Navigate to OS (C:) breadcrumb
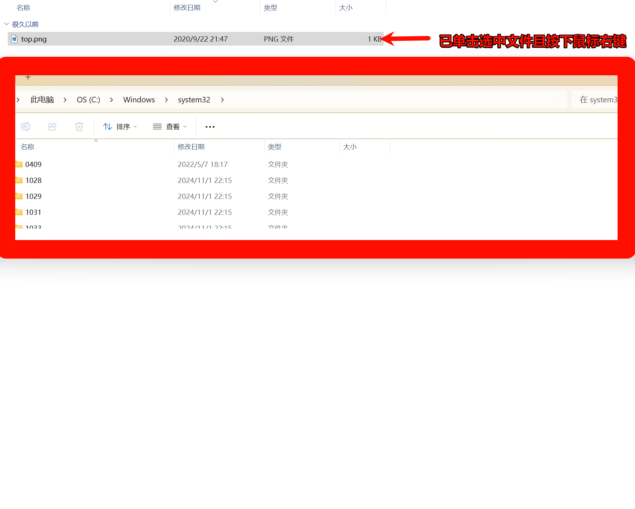 tap(88, 100)
